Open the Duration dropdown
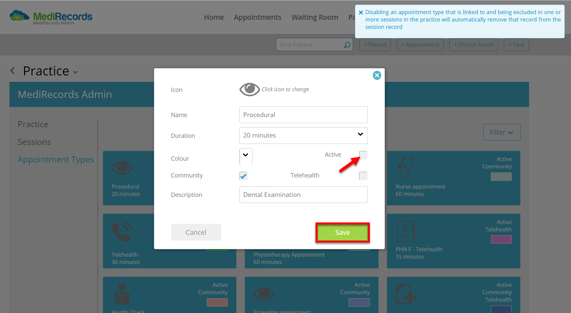571x313 pixels. coord(303,136)
